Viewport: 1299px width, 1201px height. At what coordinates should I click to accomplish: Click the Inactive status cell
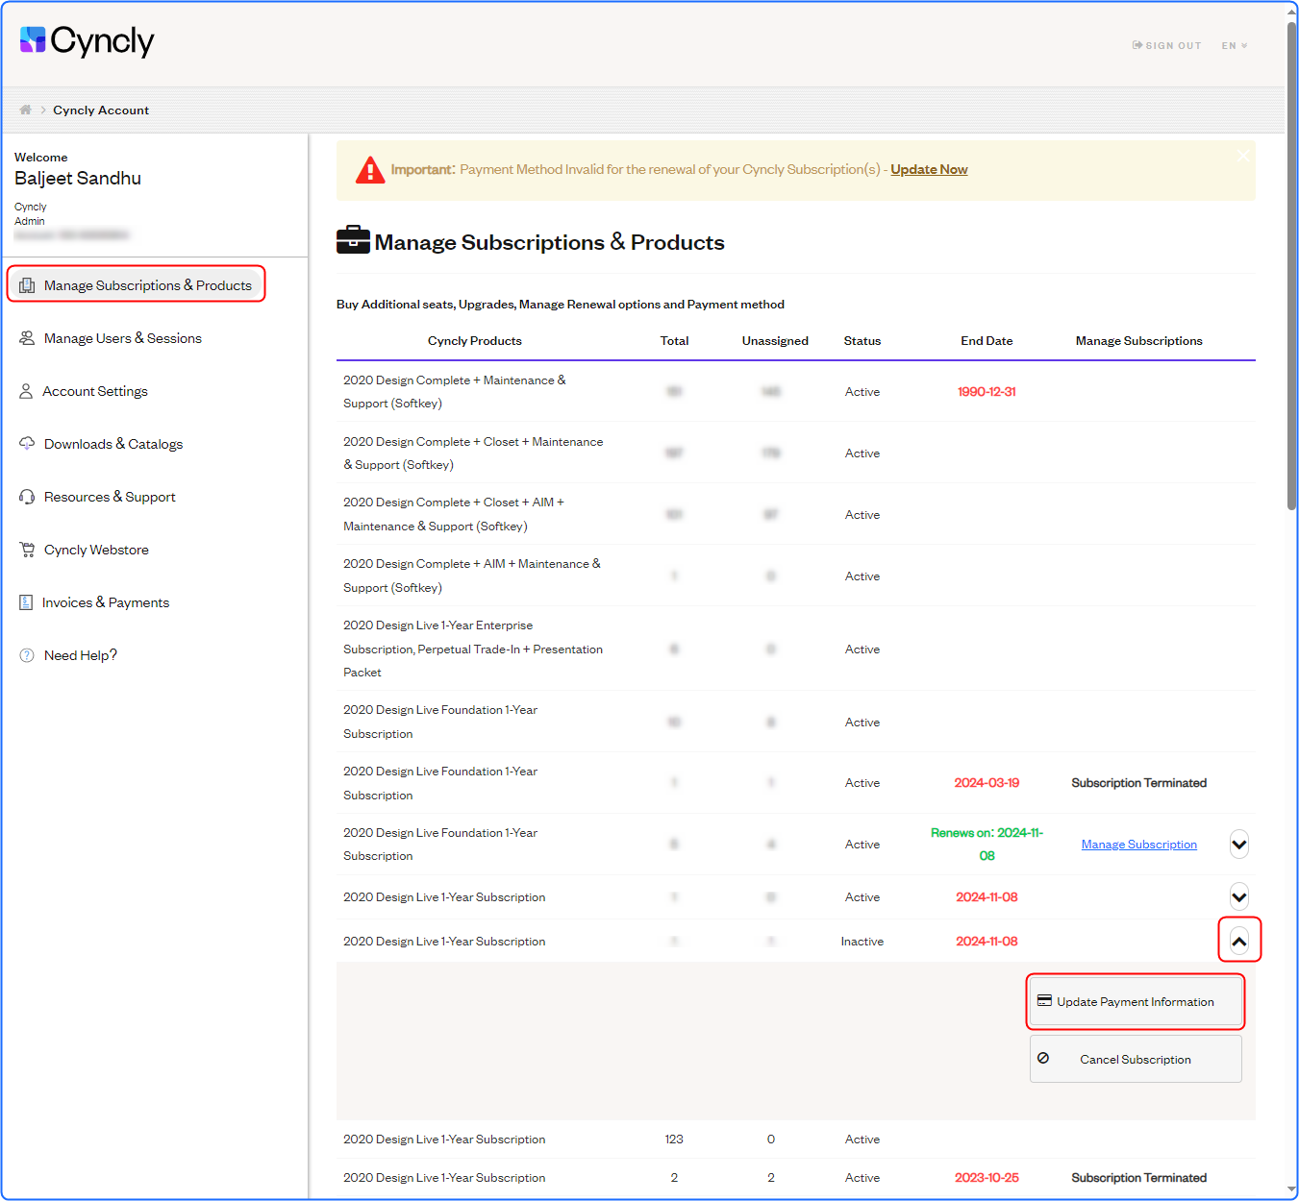point(862,942)
